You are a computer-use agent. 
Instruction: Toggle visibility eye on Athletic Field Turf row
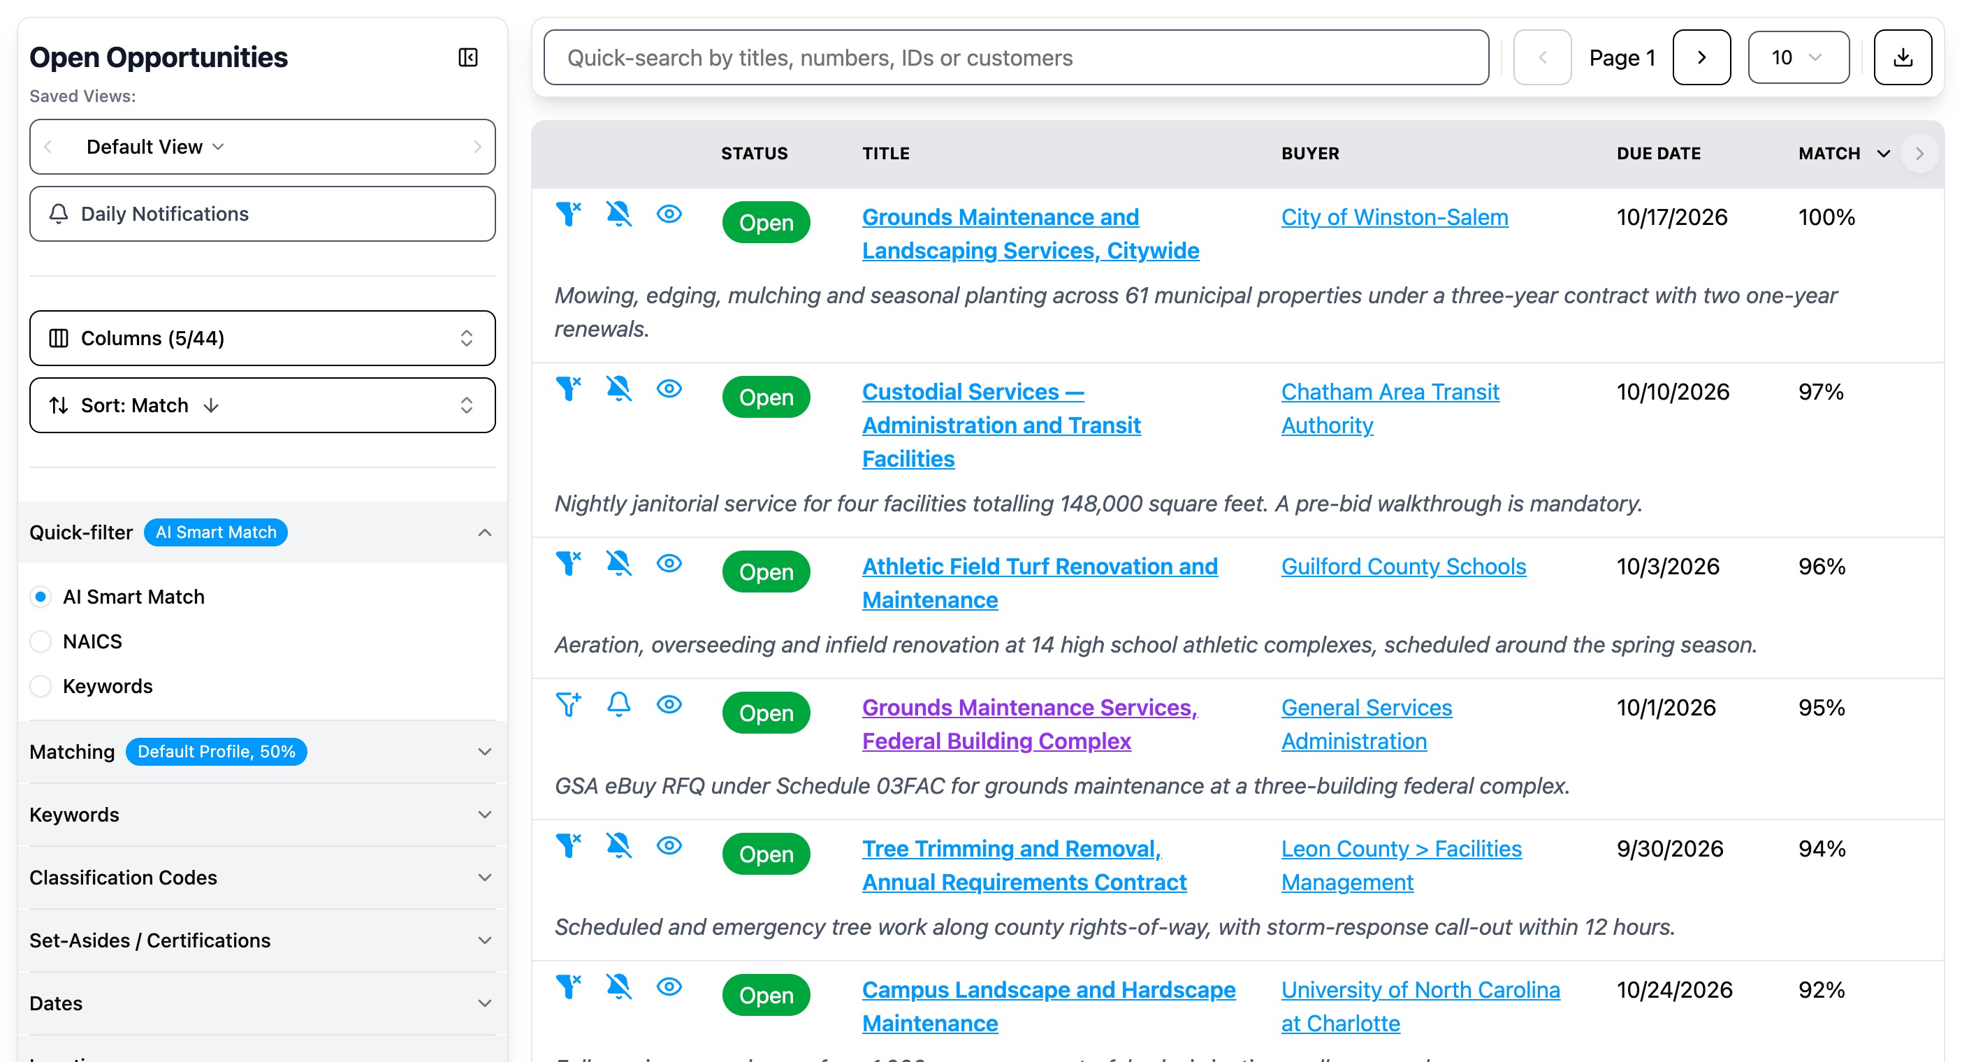(x=669, y=563)
